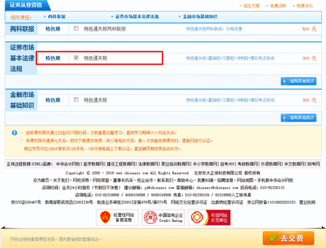Viewport: 326px width, 248px height.
Task: Click the 中国信用企业 Credit Rating badge
Action: tap(163, 217)
